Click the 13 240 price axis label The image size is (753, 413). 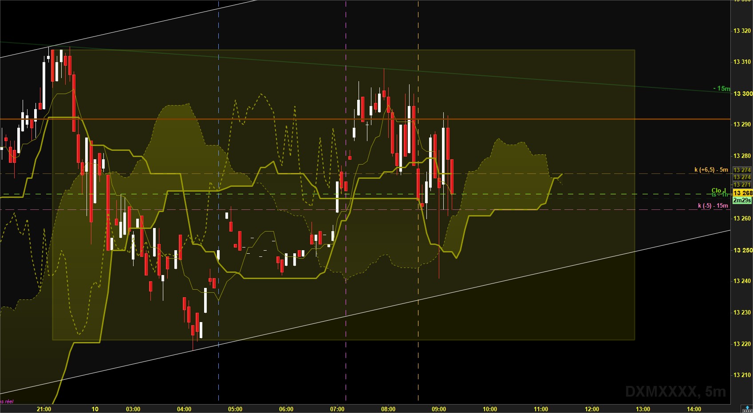point(742,281)
